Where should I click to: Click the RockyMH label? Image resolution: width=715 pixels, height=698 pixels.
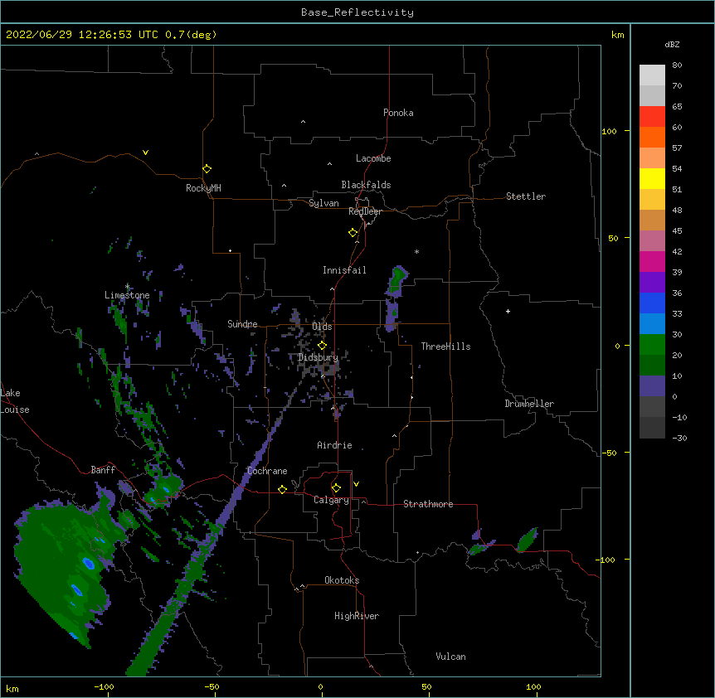pos(203,188)
